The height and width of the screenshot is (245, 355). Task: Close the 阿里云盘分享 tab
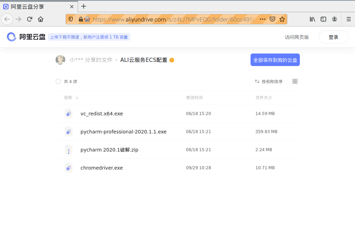[72, 7]
